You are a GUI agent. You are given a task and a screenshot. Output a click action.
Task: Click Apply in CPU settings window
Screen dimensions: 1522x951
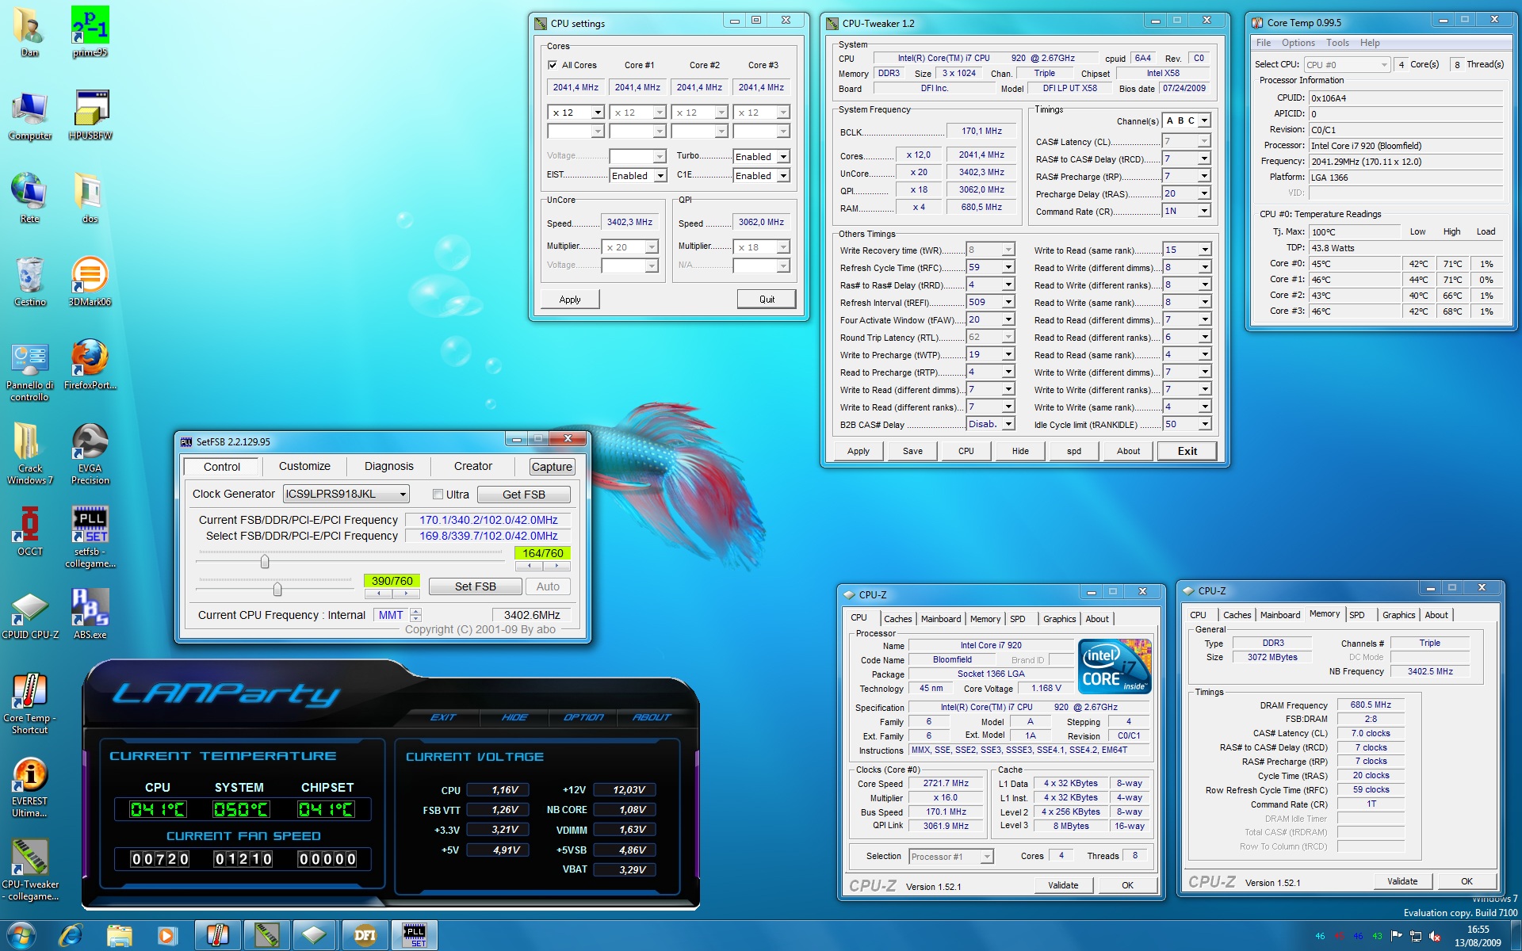pos(570,299)
